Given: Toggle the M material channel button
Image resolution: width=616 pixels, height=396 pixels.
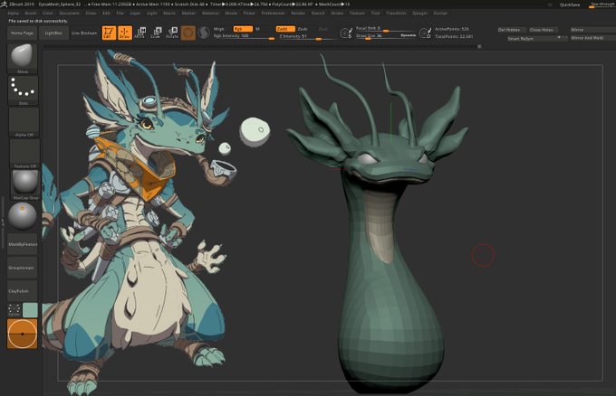Looking at the screenshot, I should point(257,29).
